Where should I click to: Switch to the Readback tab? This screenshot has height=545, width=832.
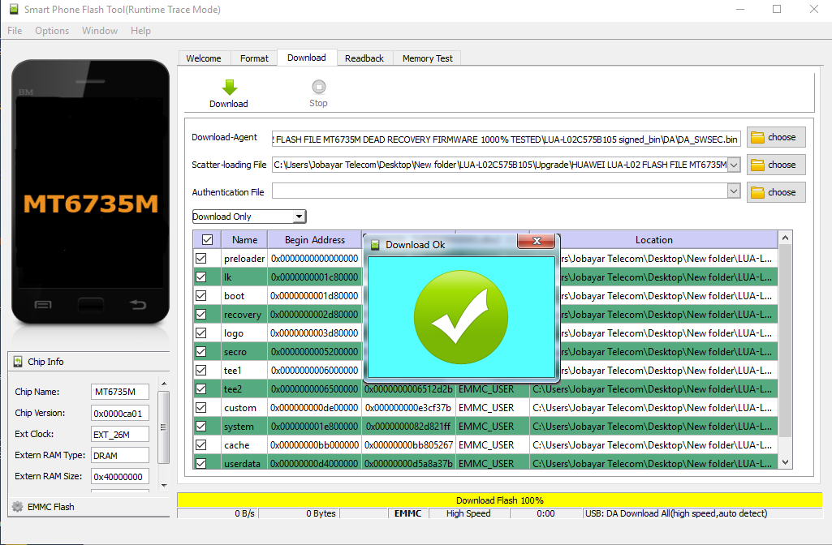pyautogui.click(x=364, y=58)
